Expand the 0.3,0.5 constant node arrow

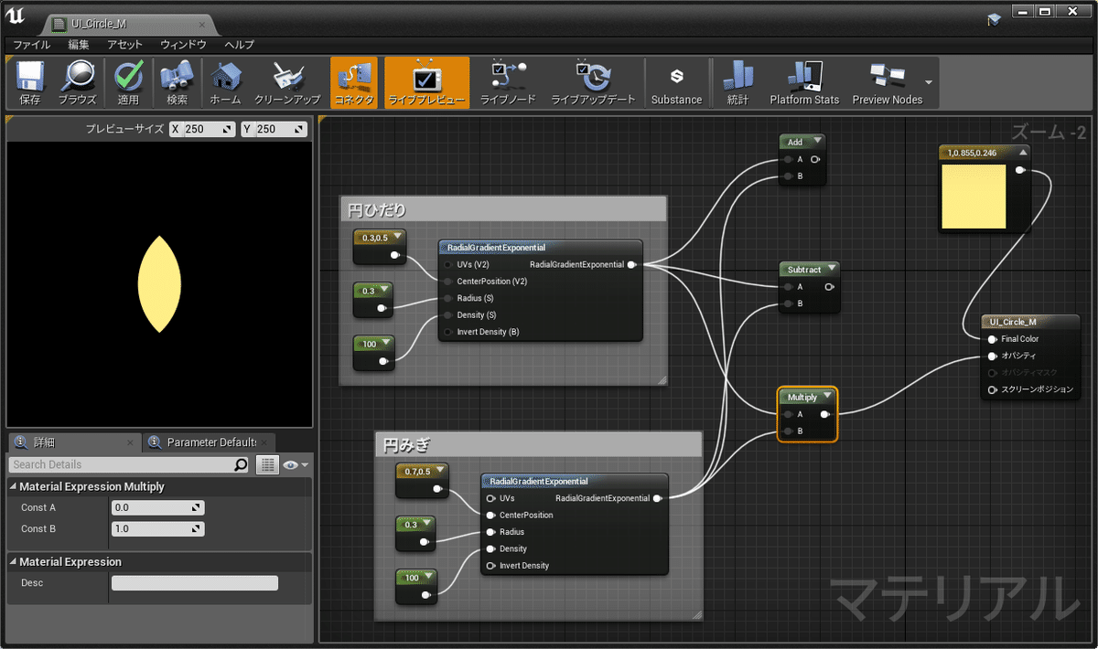(398, 237)
